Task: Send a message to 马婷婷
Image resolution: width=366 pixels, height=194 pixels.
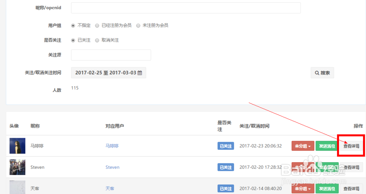Action: coord(327,146)
